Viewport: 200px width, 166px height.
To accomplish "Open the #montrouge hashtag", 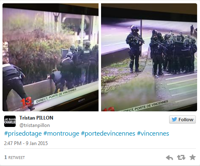I will [61, 134].
